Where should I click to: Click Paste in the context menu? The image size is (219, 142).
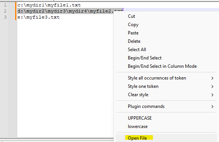(133, 33)
